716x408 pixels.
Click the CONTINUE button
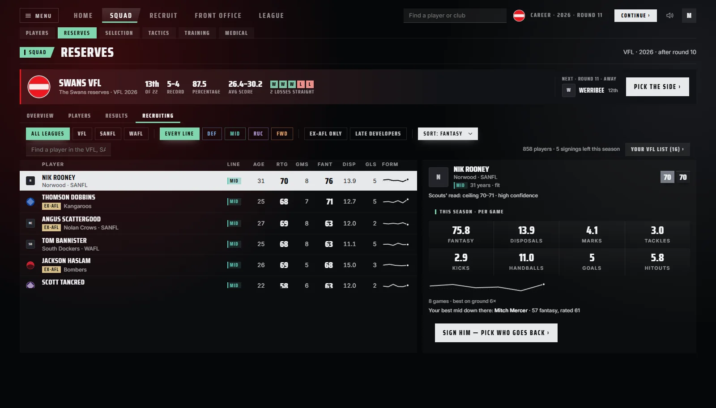point(635,16)
